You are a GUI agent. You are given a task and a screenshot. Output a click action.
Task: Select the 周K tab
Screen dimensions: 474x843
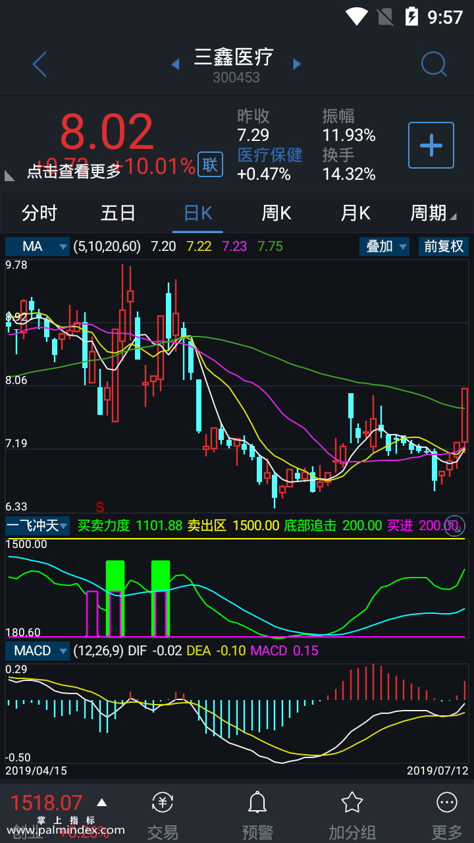(x=276, y=213)
